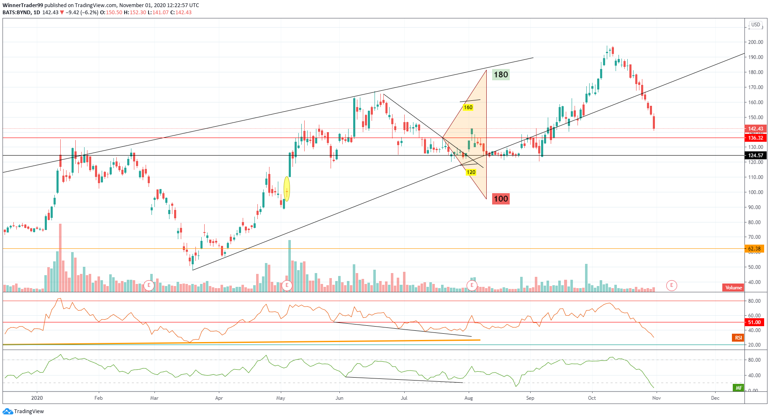The height and width of the screenshot is (419, 770).
Task: Click the Mar label on time axis
Action: click(x=154, y=398)
